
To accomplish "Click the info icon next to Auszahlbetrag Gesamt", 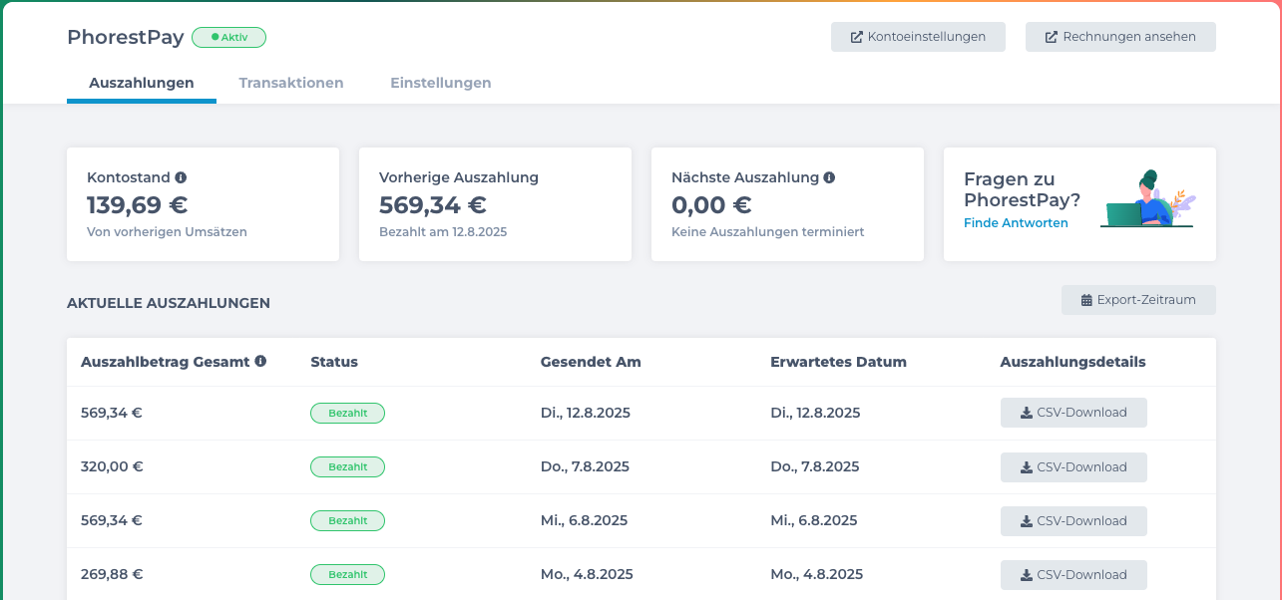I will click(x=260, y=361).
